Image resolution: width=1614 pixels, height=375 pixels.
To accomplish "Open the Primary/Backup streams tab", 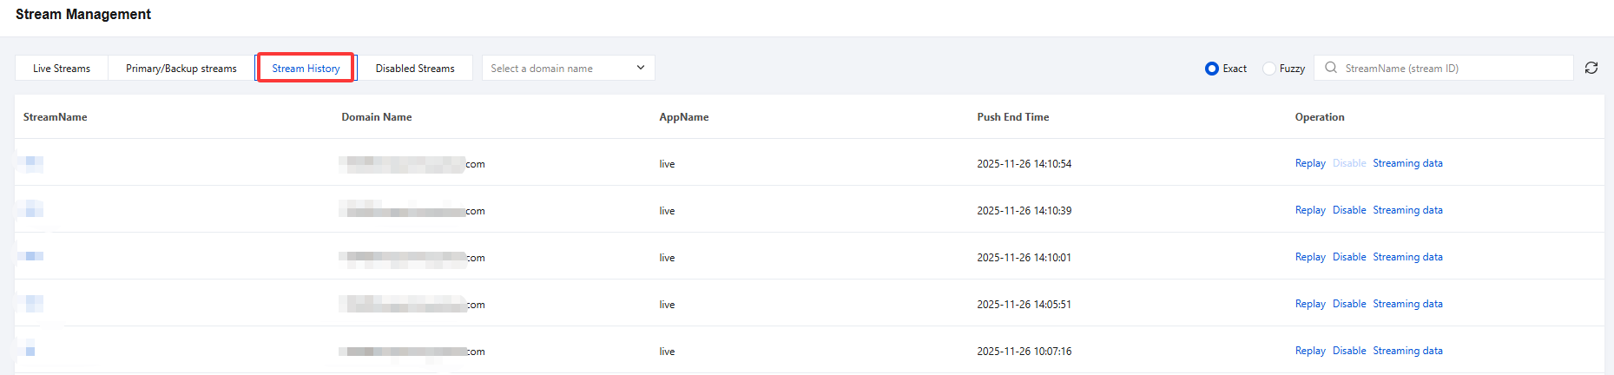I will (x=181, y=69).
